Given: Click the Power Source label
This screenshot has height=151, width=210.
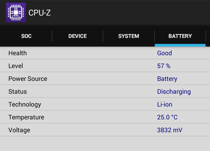Looking at the screenshot, I should point(28,79).
